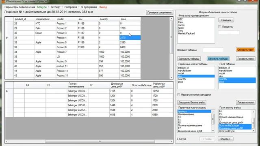Click the retail price cell 10150
The height and width of the screenshot is (146, 260).
tap(162, 91)
